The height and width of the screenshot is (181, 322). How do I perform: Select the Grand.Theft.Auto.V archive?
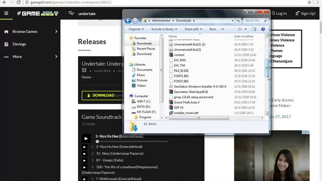185,102
